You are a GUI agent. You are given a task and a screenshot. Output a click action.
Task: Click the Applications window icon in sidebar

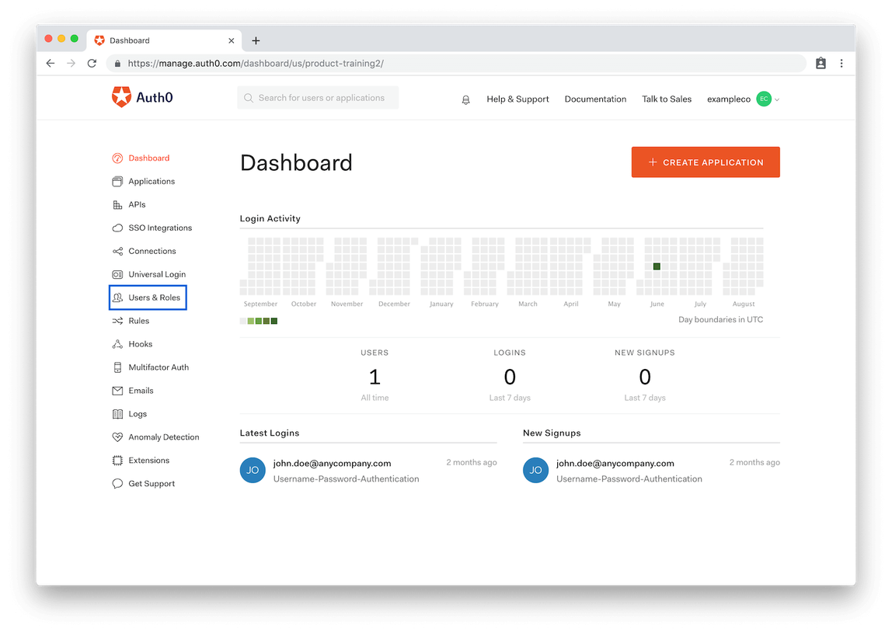click(117, 182)
